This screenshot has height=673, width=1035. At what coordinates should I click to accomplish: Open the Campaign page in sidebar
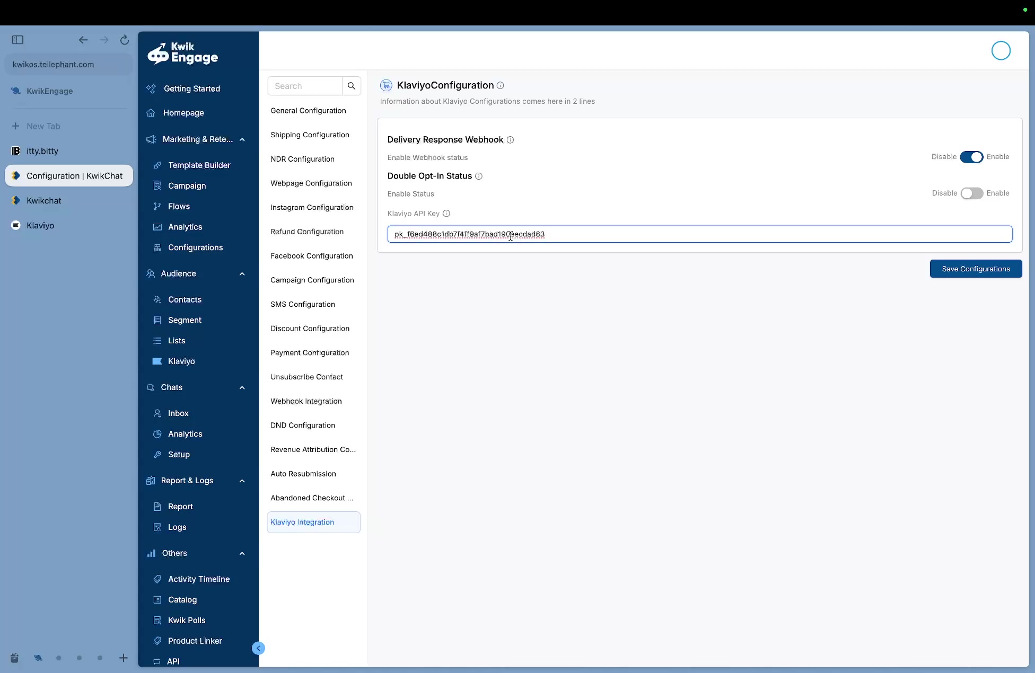[187, 186]
